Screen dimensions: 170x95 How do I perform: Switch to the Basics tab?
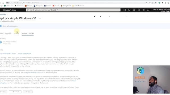pos(16,34)
